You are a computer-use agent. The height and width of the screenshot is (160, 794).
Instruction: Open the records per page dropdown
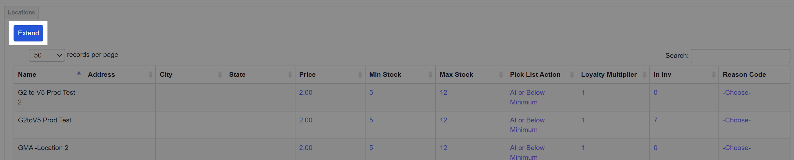point(47,55)
